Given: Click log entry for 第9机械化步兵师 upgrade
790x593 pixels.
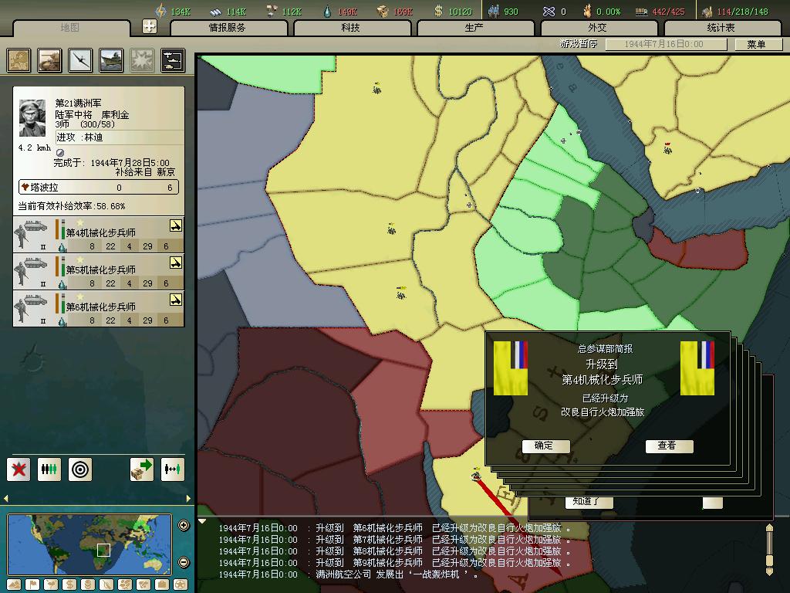Looking at the screenshot, I should click(x=395, y=563).
